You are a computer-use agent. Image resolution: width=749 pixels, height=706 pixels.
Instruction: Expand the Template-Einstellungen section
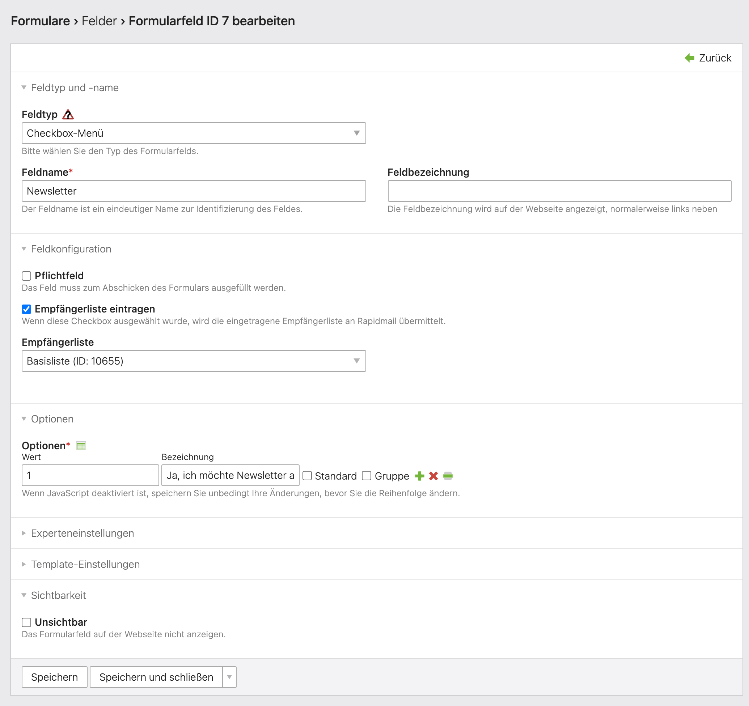85,565
